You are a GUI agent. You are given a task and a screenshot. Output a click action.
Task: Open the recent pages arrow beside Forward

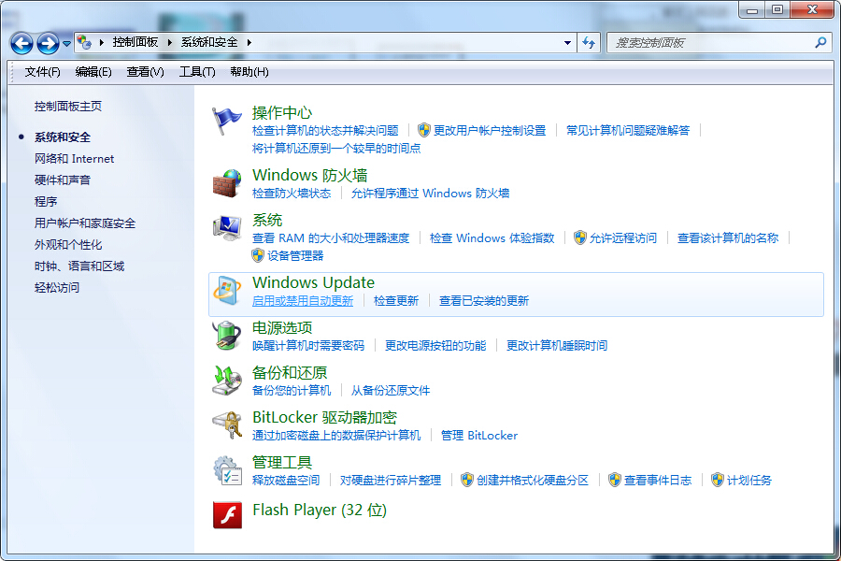(x=66, y=44)
